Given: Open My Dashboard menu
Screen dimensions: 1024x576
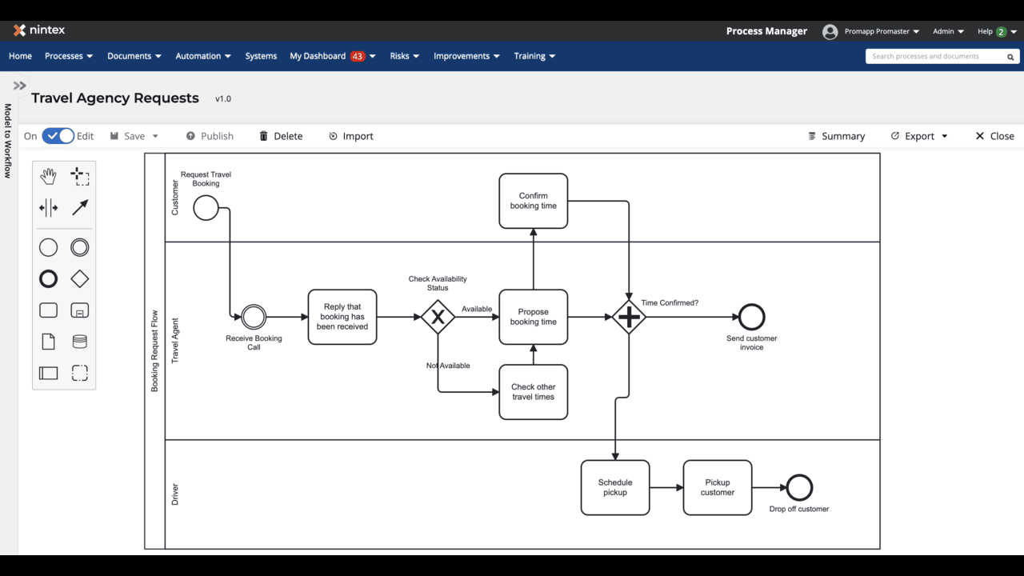Looking at the screenshot, I should [333, 56].
